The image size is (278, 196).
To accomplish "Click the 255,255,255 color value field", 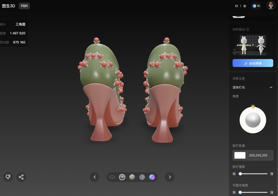I will [260, 155].
